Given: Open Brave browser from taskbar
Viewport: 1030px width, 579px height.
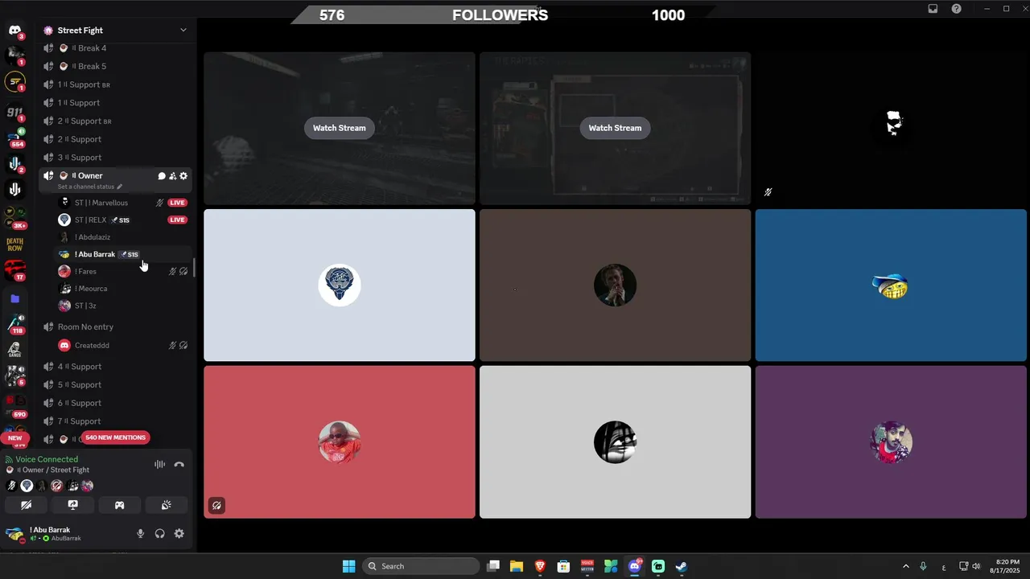Looking at the screenshot, I should 540,566.
